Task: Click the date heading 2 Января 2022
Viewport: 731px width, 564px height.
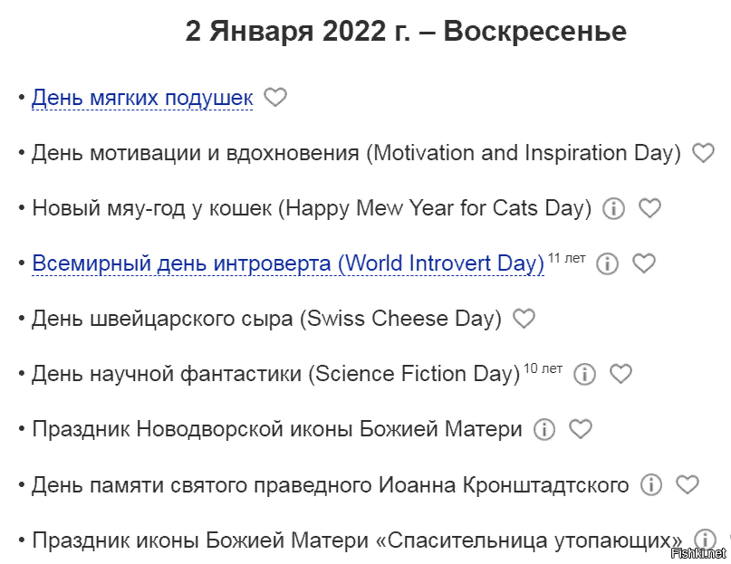Action: (x=406, y=32)
